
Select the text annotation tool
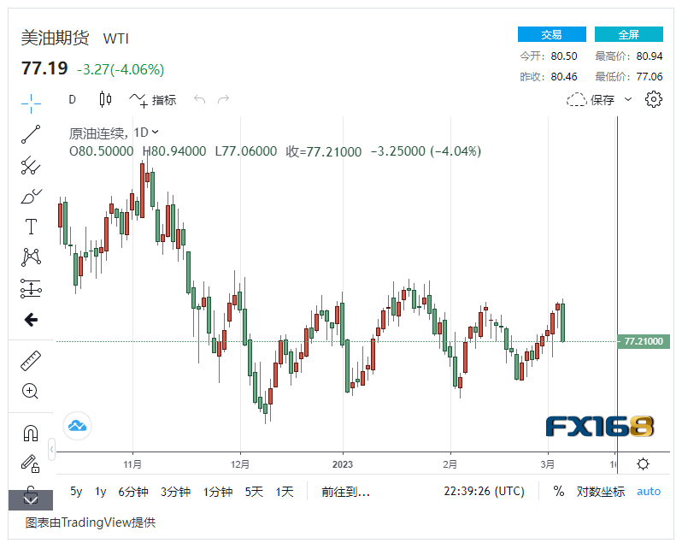[x=31, y=227]
